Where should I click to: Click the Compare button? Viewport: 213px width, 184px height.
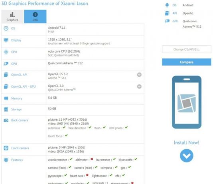point(187,62)
